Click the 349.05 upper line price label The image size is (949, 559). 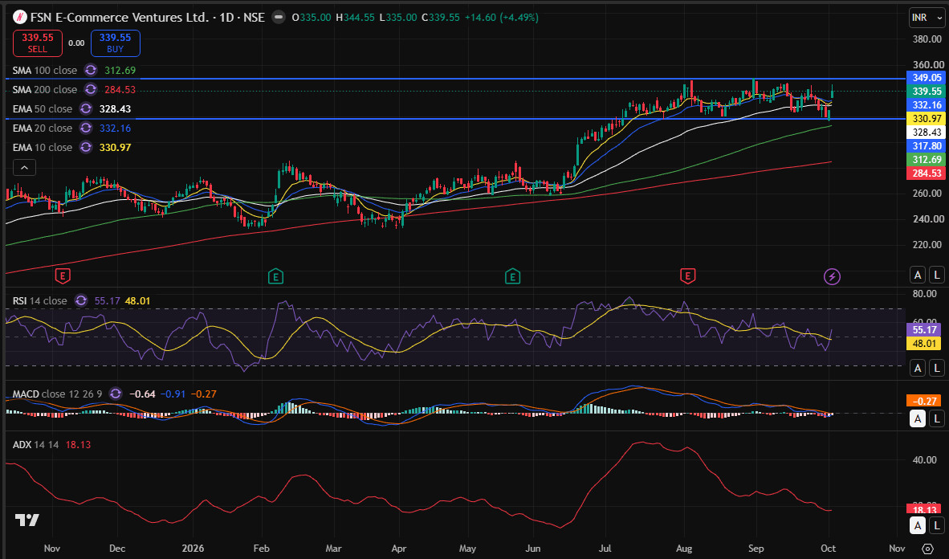[x=926, y=78]
